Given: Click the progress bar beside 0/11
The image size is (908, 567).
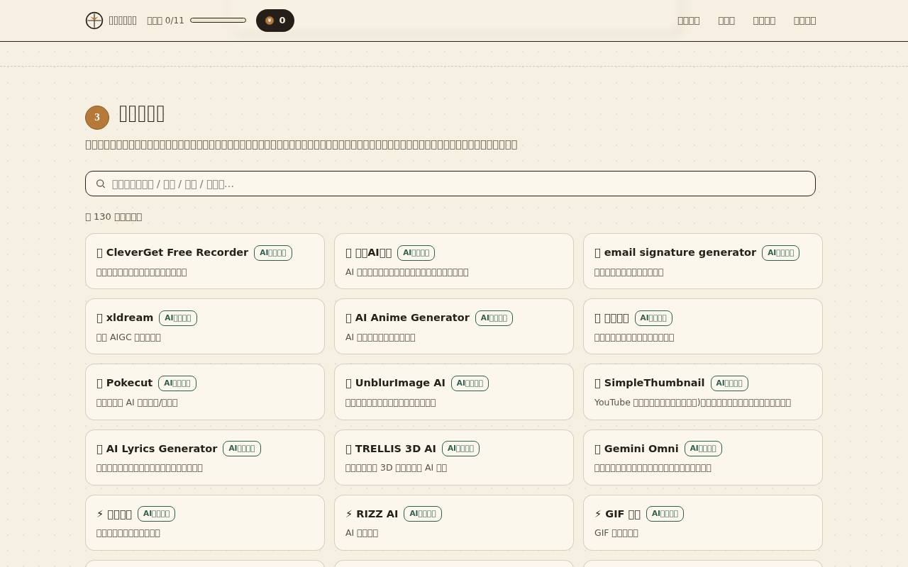Looking at the screenshot, I should [x=218, y=21].
